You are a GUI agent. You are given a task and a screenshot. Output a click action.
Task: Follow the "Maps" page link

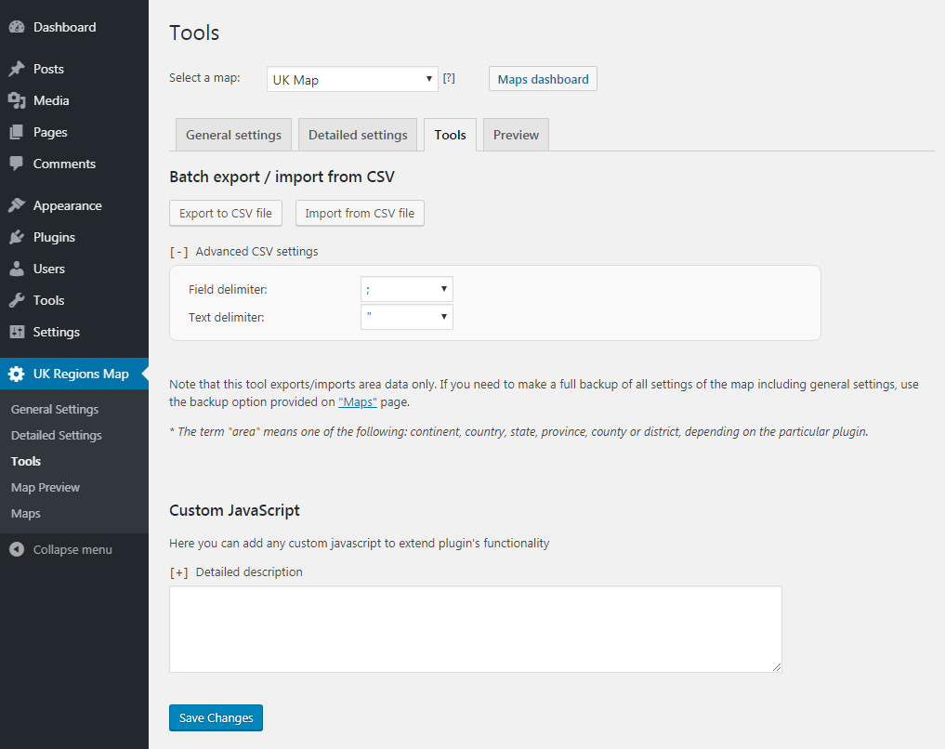(x=357, y=403)
